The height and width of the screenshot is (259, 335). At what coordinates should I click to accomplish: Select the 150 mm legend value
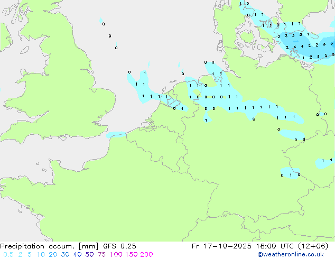coord(132,255)
